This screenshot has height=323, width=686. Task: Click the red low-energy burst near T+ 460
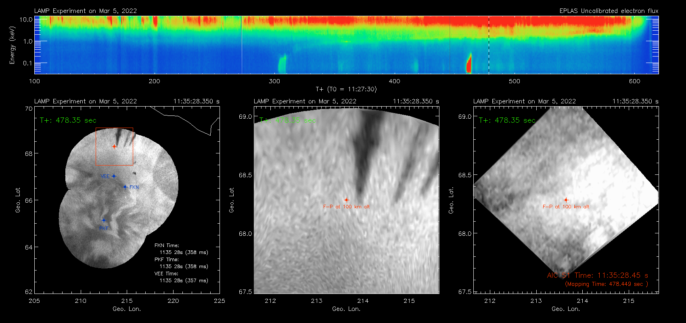469,63
